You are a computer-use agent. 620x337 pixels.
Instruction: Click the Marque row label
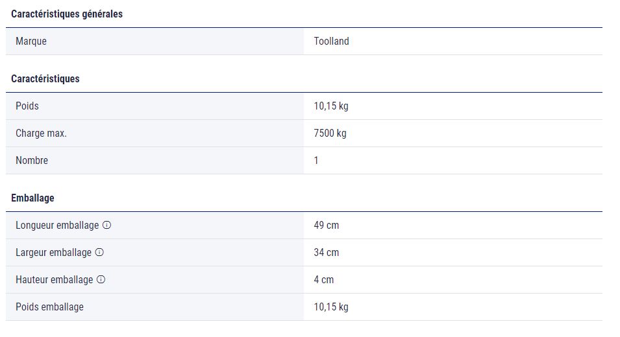pos(31,41)
